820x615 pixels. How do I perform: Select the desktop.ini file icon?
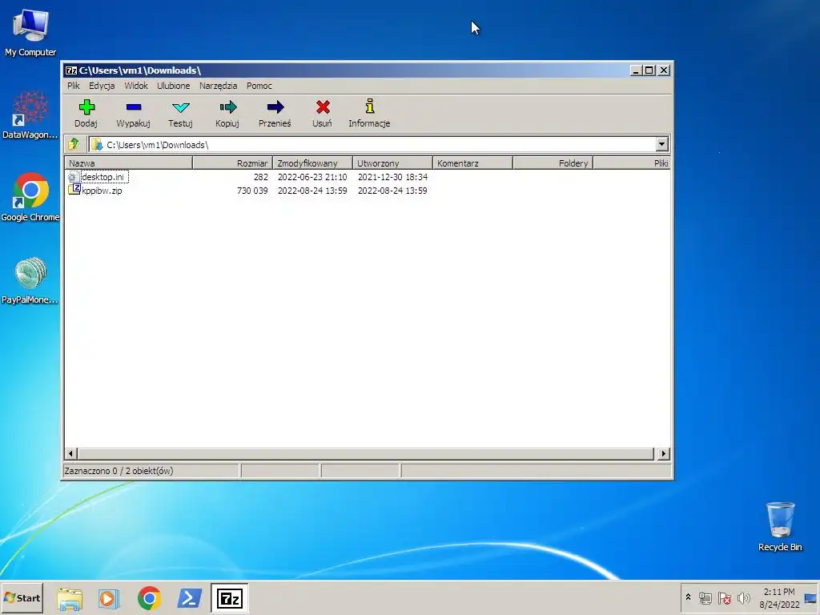click(x=74, y=177)
